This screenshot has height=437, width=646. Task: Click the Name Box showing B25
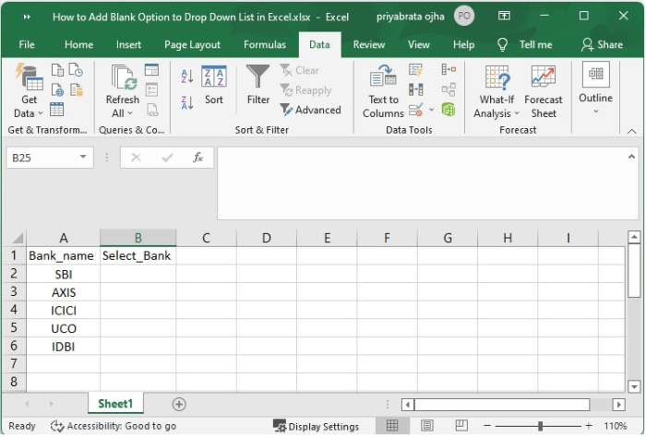(42, 158)
